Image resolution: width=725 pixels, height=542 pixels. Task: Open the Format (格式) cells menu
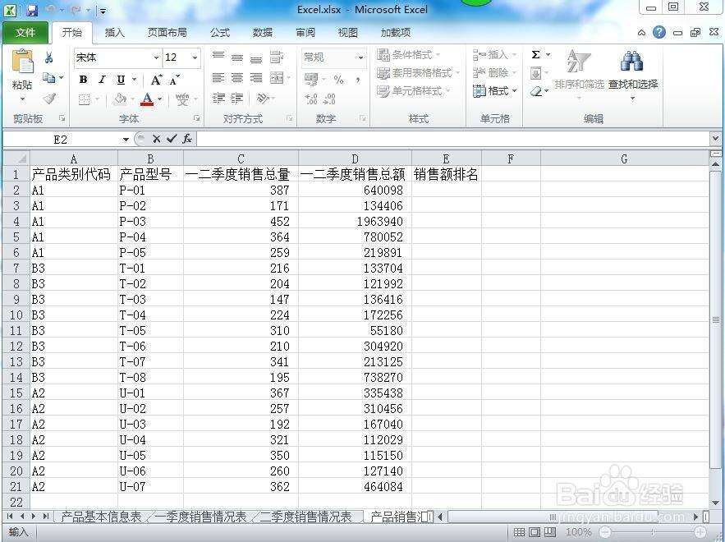pyautogui.click(x=494, y=90)
